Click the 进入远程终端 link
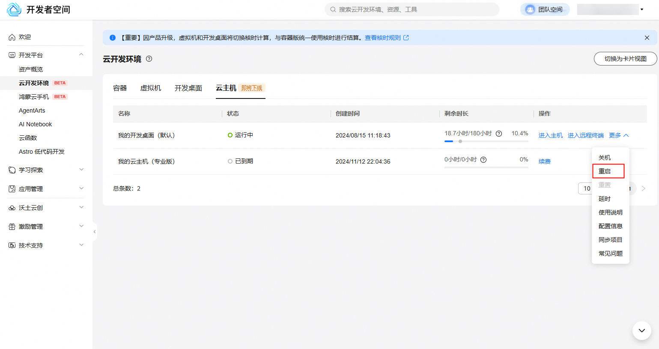Viewport: 659px width, 349px height. (586, 135)
